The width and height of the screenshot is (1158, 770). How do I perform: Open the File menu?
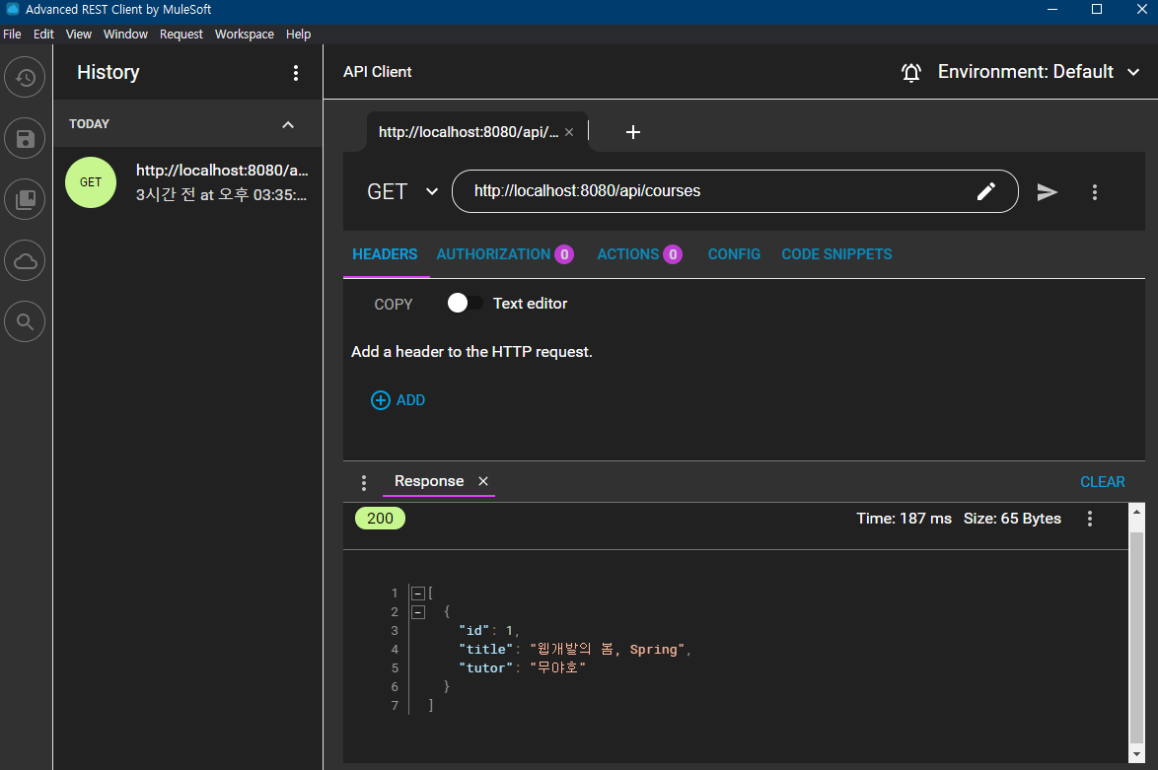[x=12, y=34]
